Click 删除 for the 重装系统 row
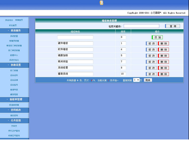 (163, 74)
